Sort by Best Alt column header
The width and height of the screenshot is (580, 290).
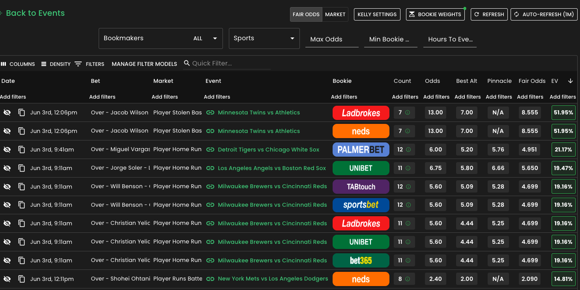[467, 81]
